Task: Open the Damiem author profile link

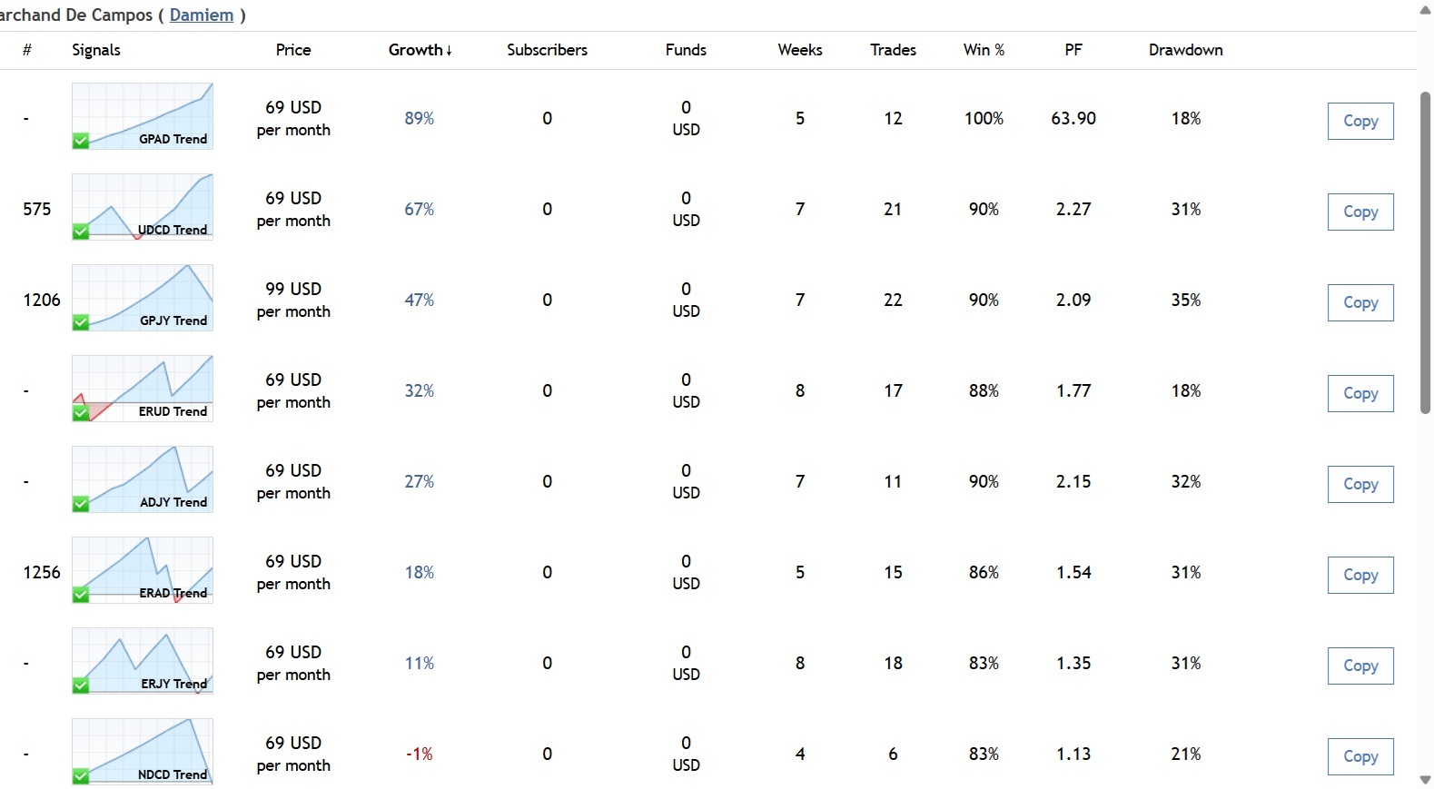Action: point(202,15)
